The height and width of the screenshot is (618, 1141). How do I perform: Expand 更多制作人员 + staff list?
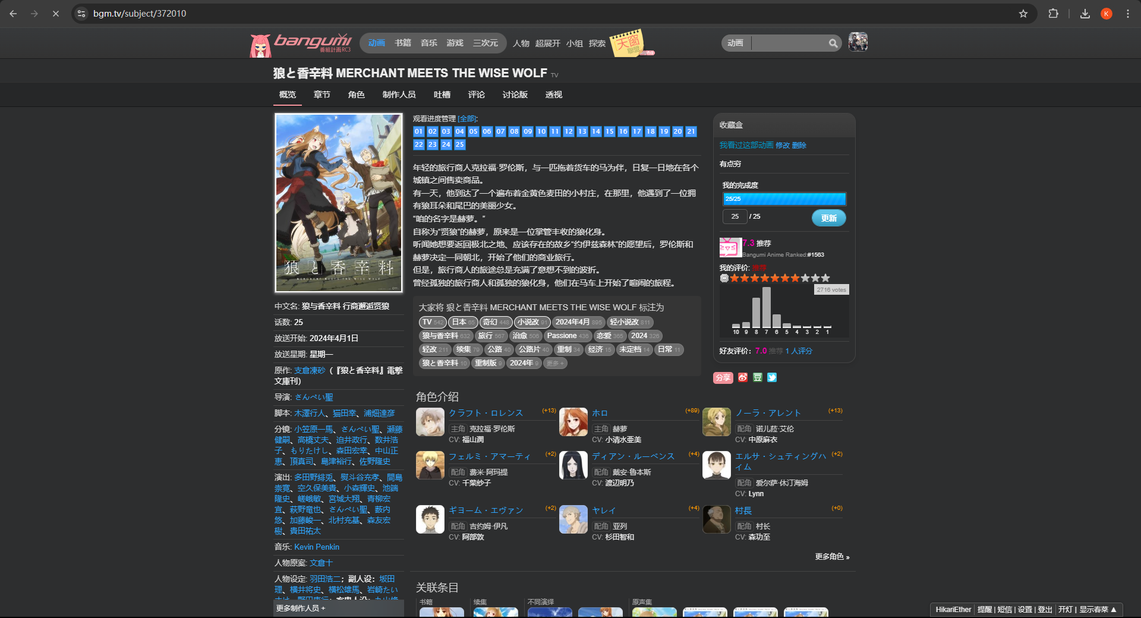tap(301, 608)
